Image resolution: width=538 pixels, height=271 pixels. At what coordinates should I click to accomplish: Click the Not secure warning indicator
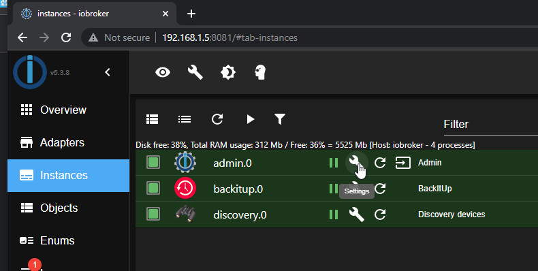119,37
